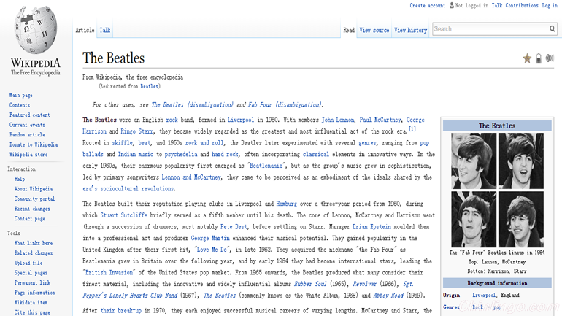Open the top Talk link beside Contributions
Image resolution: width=562 pixels, height=316 pixels.
497,5
